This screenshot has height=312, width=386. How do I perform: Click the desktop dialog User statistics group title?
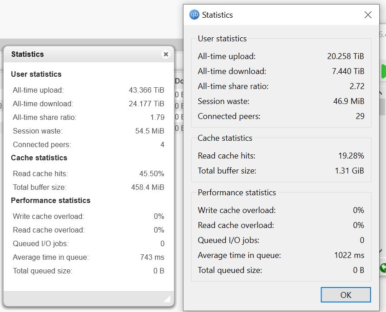pyautogui.click(x=222, y=39)
